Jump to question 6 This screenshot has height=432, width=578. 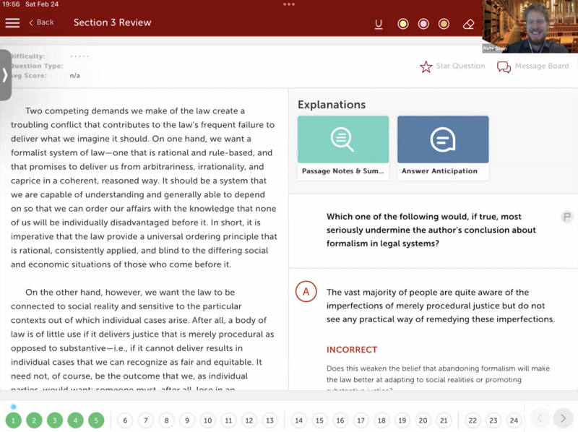click(125, 420)
